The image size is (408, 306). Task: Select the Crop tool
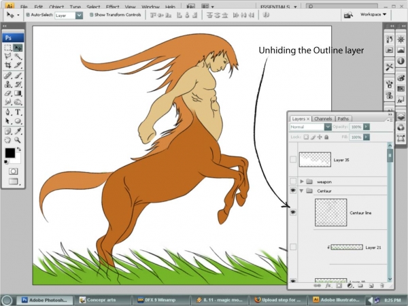(7, 65)
